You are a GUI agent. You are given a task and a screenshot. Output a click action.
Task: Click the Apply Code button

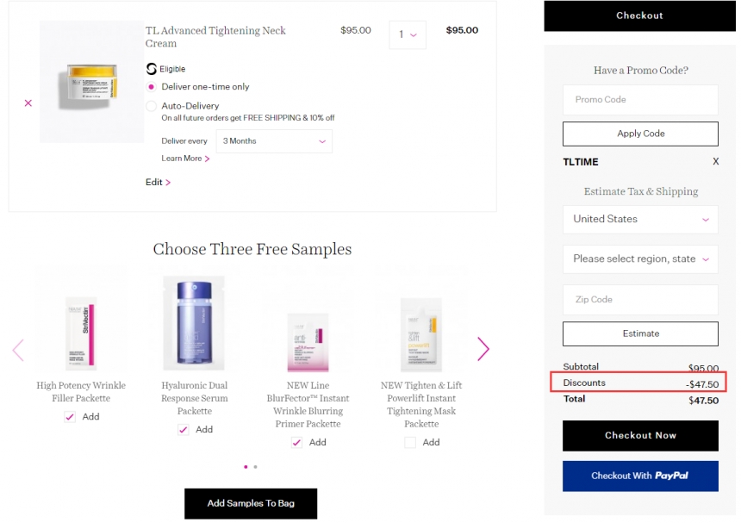[x=640, y=134]
